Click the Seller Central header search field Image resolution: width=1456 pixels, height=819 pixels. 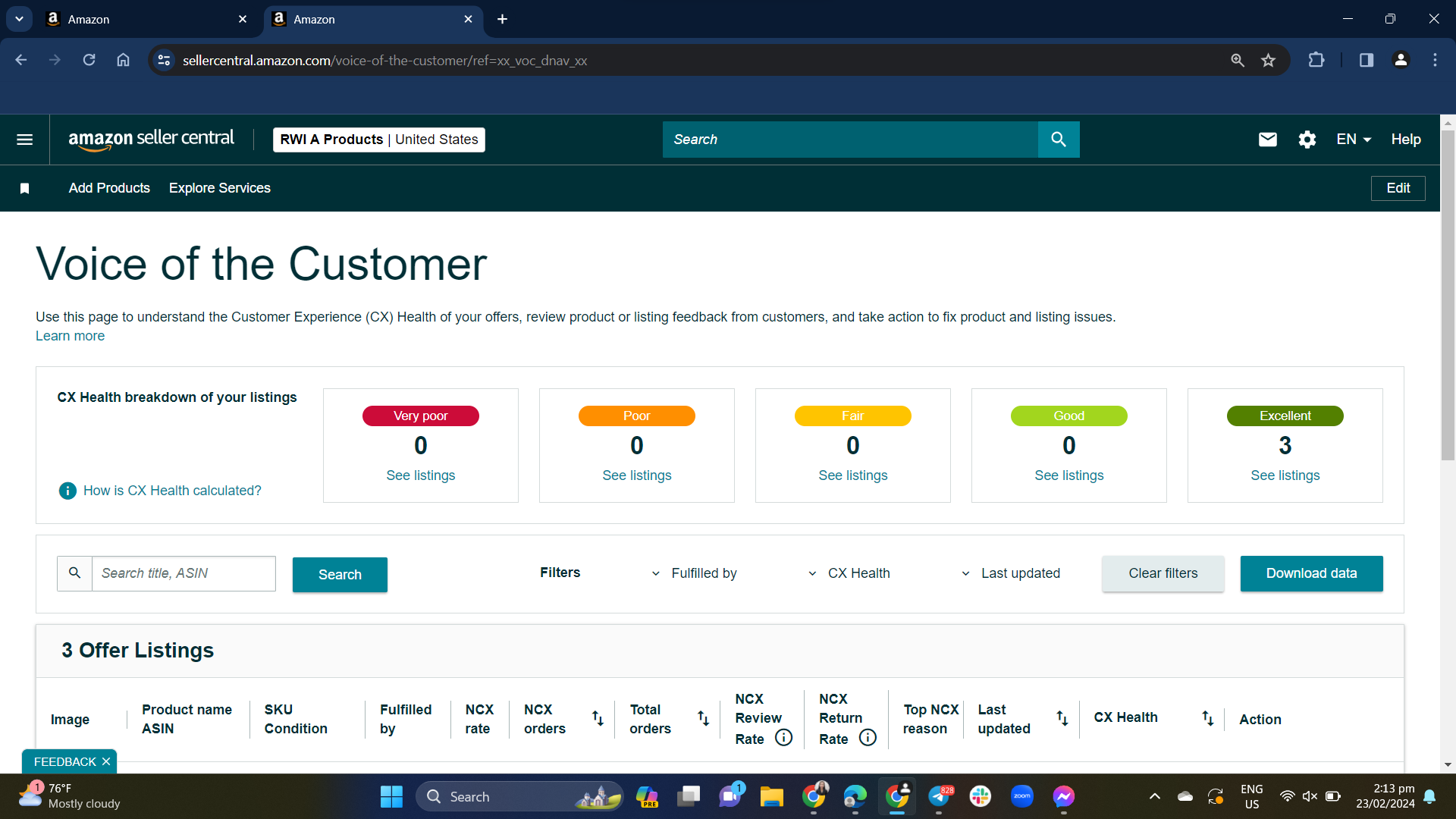[850, 140]
